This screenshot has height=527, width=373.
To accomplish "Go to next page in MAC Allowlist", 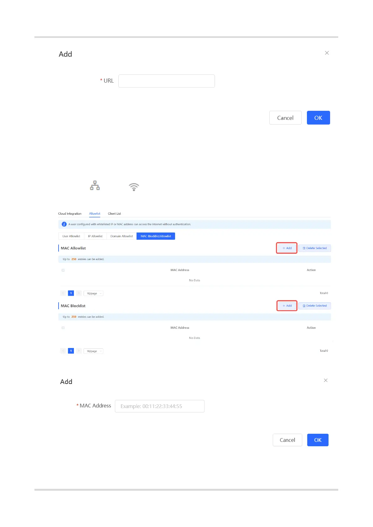I will [79, 293].
